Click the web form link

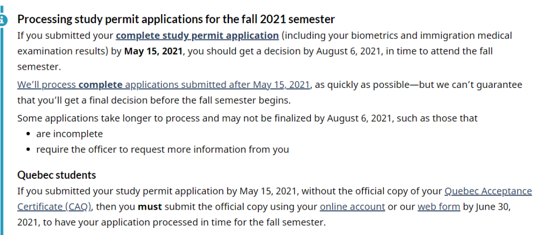439,207
